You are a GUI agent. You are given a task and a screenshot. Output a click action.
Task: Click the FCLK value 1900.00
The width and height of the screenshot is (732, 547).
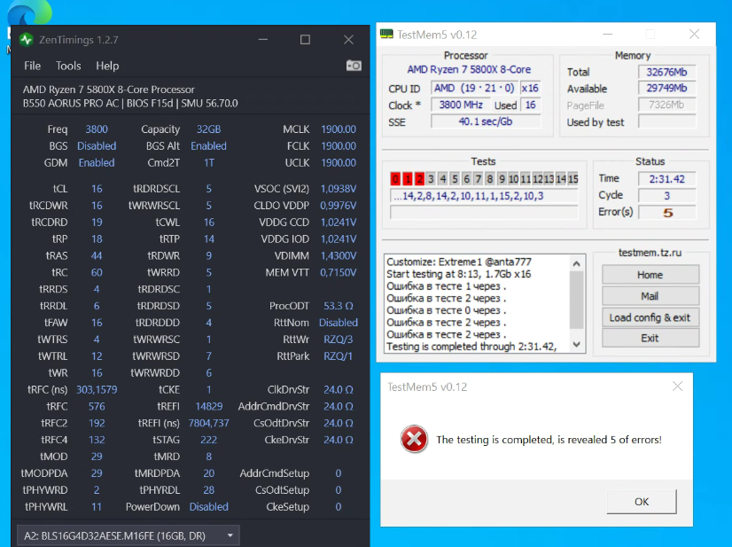click(x=339, y=146)
